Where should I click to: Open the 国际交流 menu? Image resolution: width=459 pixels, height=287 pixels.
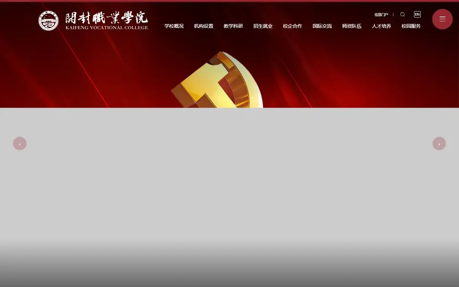point(322,26)
